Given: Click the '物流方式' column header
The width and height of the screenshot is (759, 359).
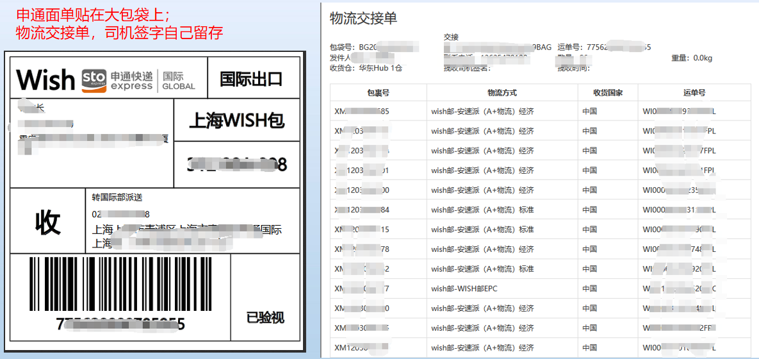Looking at the screenshot, I should (x=502, y=92).
